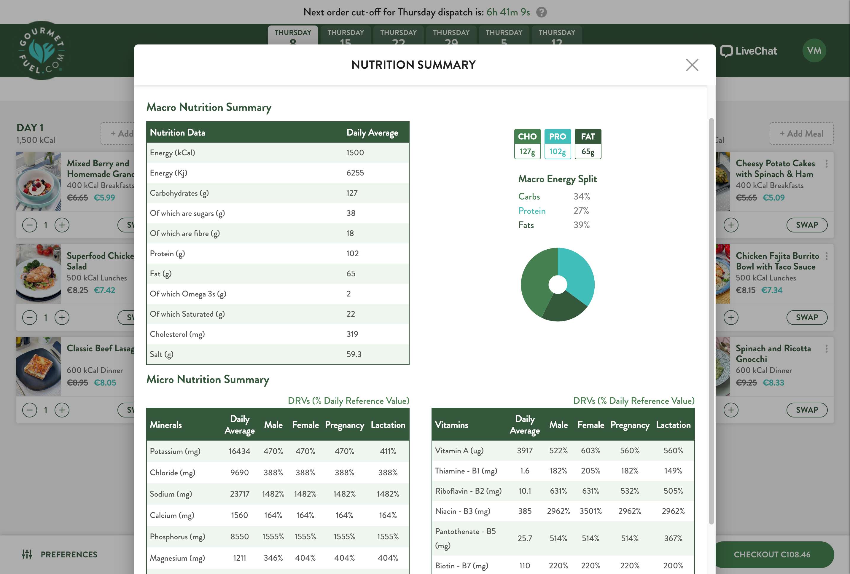The width and height of the screenshot is (850, 574).
Task: Increase Classic Beef Lasagne quantity
Action: coord(62,410)
